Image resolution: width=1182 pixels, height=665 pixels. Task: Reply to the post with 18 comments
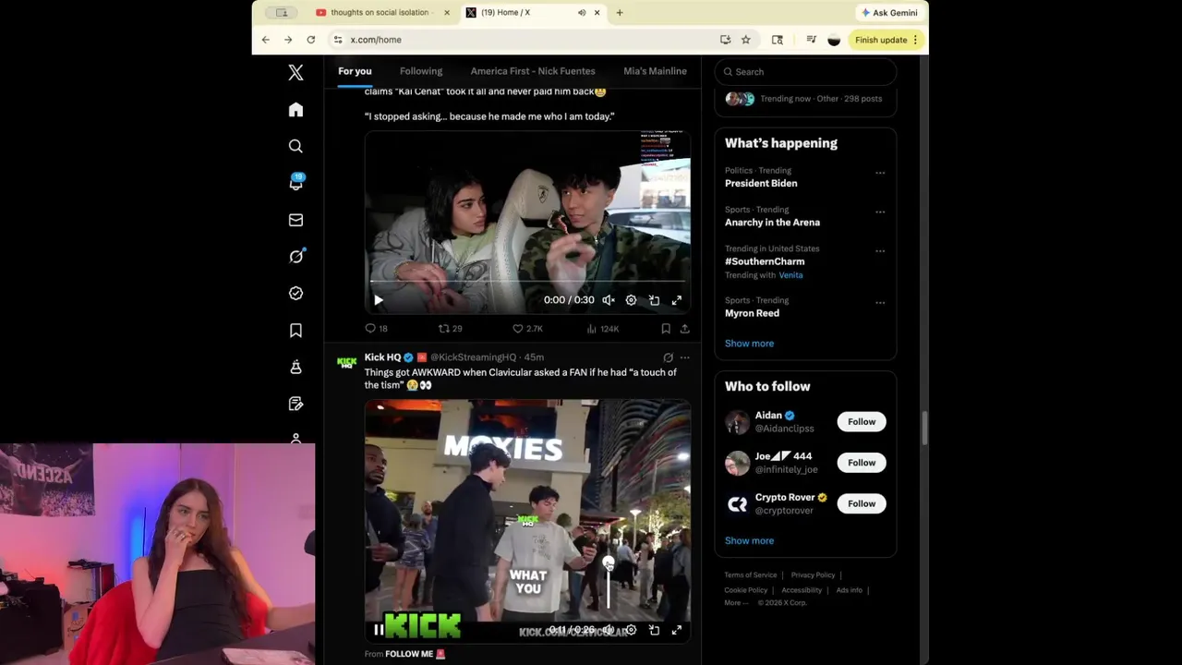click(376, 328)
